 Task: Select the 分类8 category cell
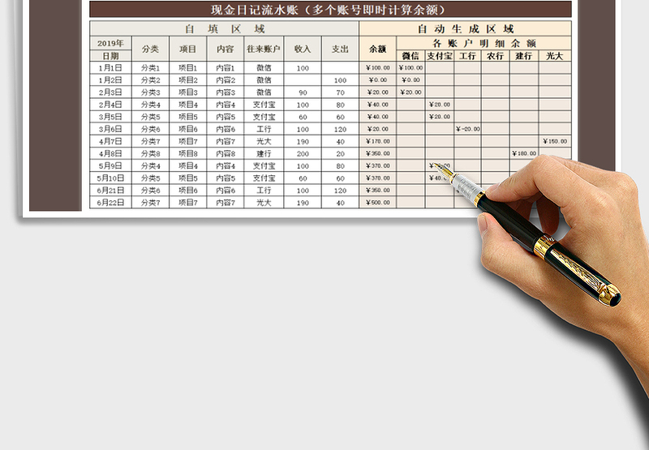tap(151, 153)
